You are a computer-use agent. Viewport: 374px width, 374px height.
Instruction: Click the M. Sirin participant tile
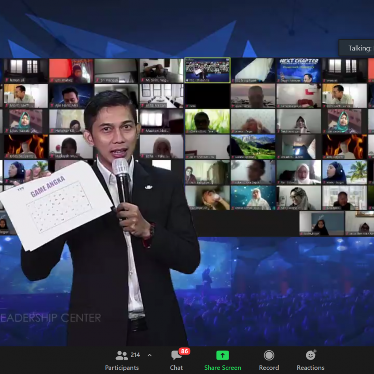click(161, 71)
